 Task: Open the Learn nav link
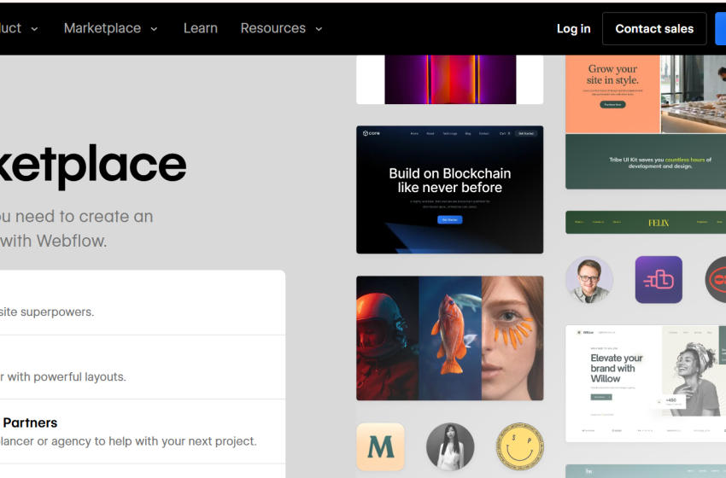click(201, 28)
